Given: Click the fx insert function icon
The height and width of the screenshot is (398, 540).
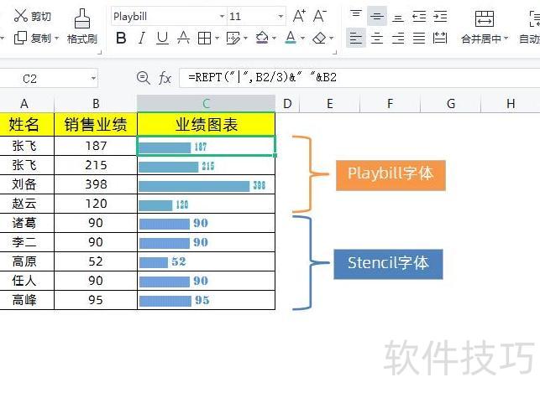Looking at the screenshot, I should (x=165, y=78).
